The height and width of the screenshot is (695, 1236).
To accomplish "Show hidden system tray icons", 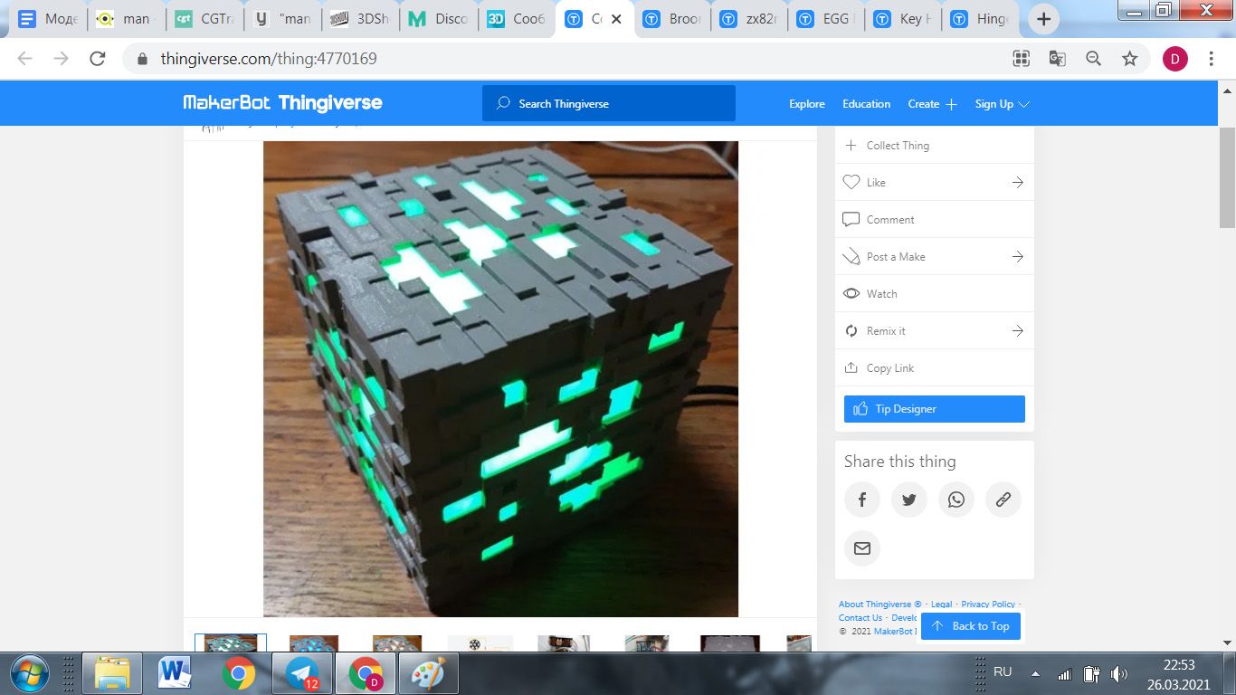I will (1035, 674).
